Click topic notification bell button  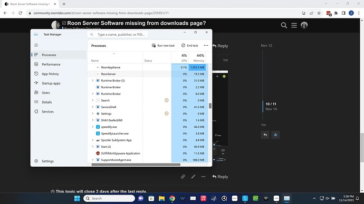275,135
